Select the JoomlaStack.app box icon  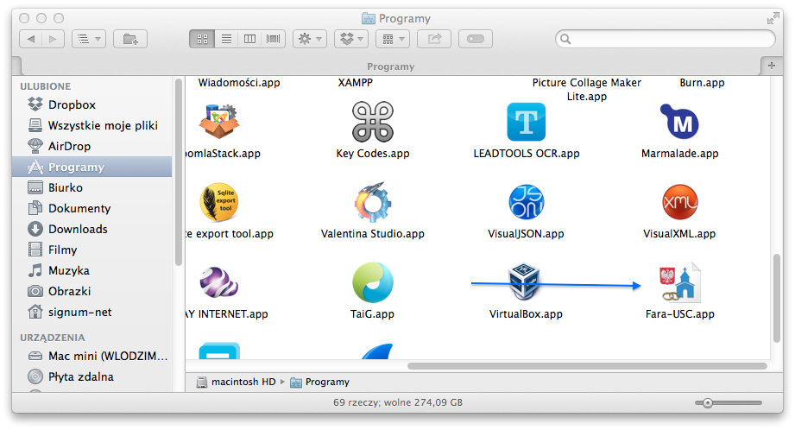(x=218, y=122)
